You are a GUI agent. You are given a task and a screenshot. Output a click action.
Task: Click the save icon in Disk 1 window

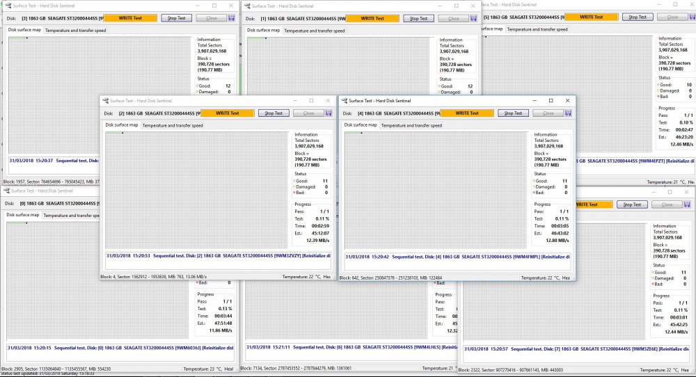click(x=473, y=19)
